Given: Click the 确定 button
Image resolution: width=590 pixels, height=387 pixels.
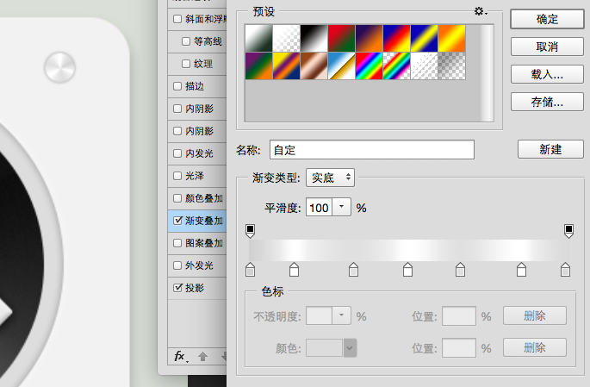Looking at the screenshot, I should (547, 19).
